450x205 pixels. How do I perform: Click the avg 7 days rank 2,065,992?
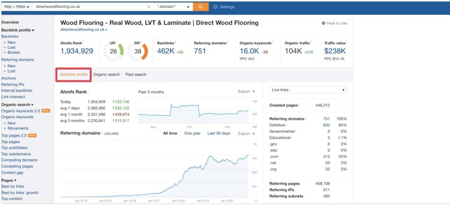(x=96, y=108)
